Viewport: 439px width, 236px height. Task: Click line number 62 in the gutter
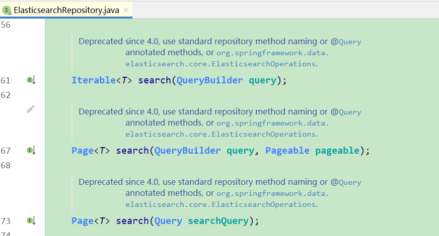(x=6, y=95)
